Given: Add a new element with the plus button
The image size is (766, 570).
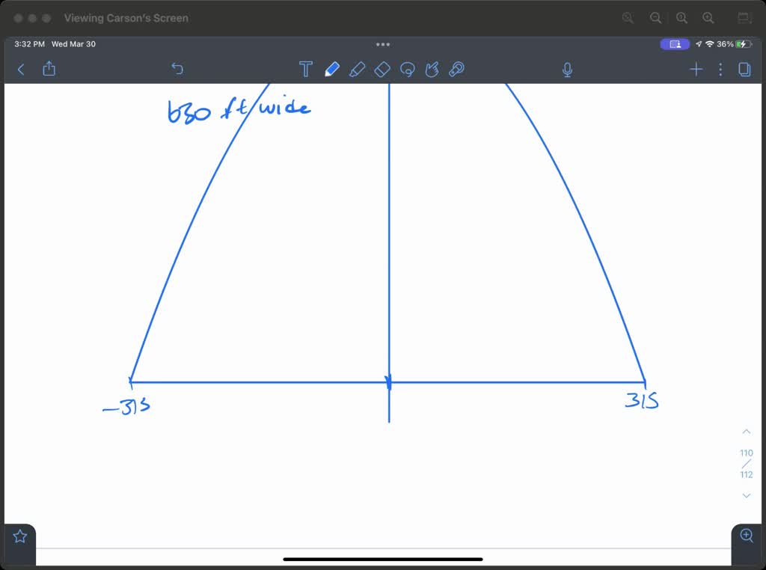Looking at the screenshot, I should 696,69.
